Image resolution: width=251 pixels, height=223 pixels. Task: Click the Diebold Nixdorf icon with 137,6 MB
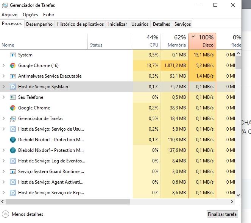pyautogui.click(x=13, y=150)
